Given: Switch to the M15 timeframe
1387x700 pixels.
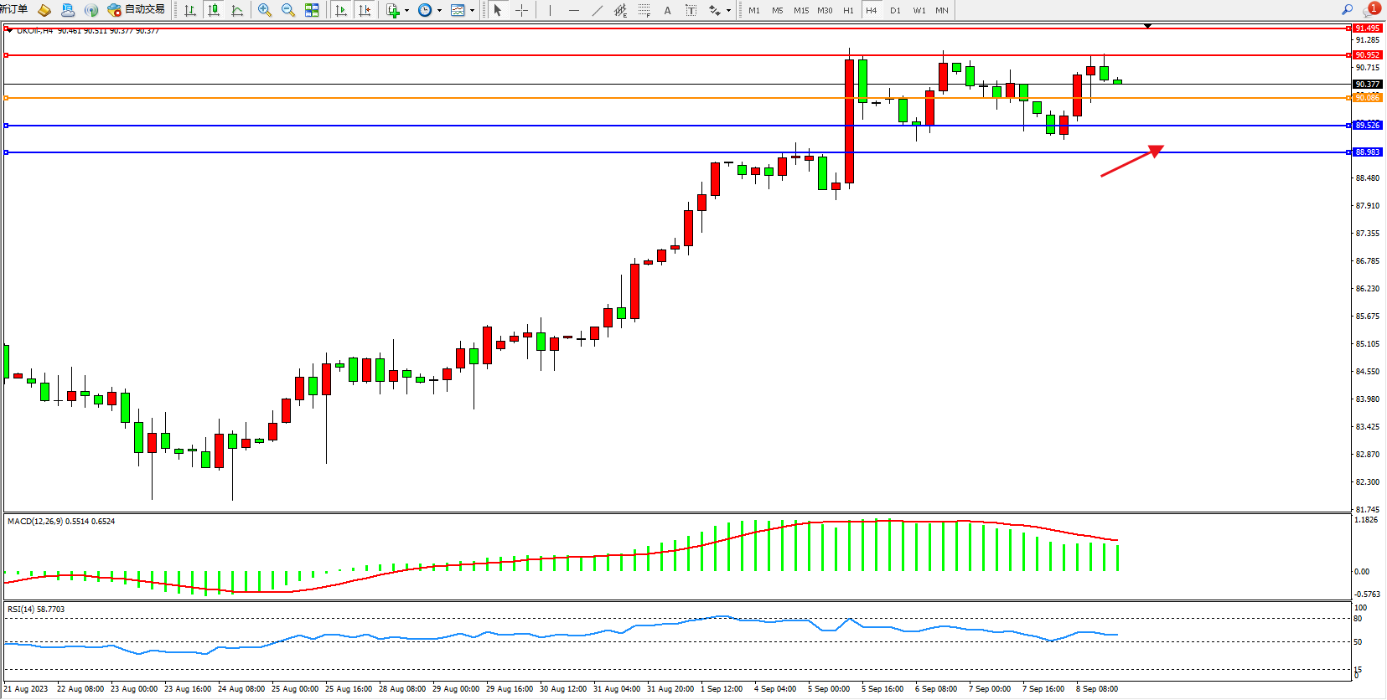Looking at the screenshot, I should click(x=801, y=10).
